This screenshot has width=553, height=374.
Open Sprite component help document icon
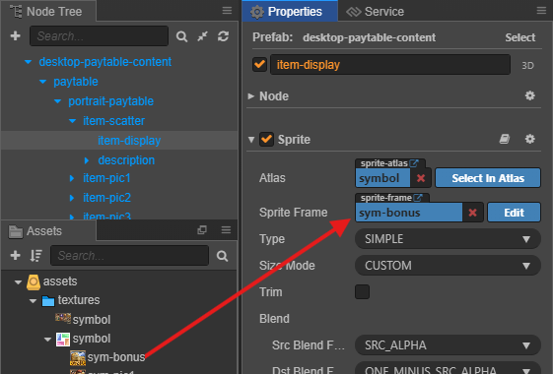click(505, 139)
